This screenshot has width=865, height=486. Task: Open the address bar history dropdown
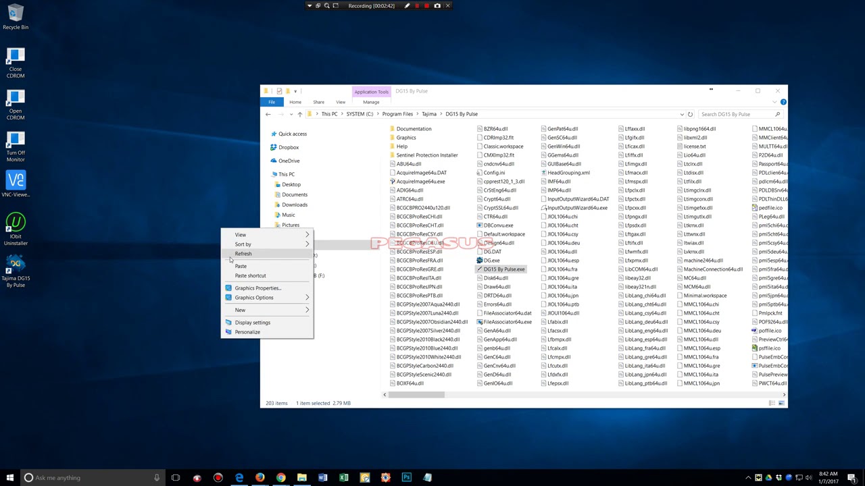pos(681,114)
